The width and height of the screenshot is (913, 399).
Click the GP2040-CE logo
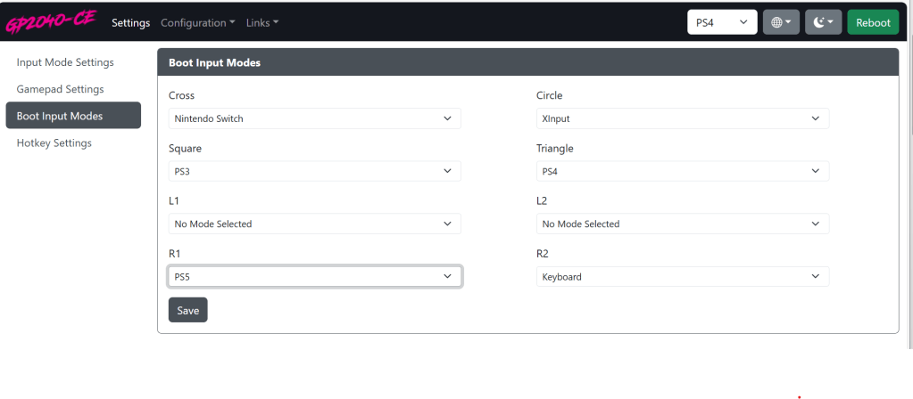coord(50,22)
